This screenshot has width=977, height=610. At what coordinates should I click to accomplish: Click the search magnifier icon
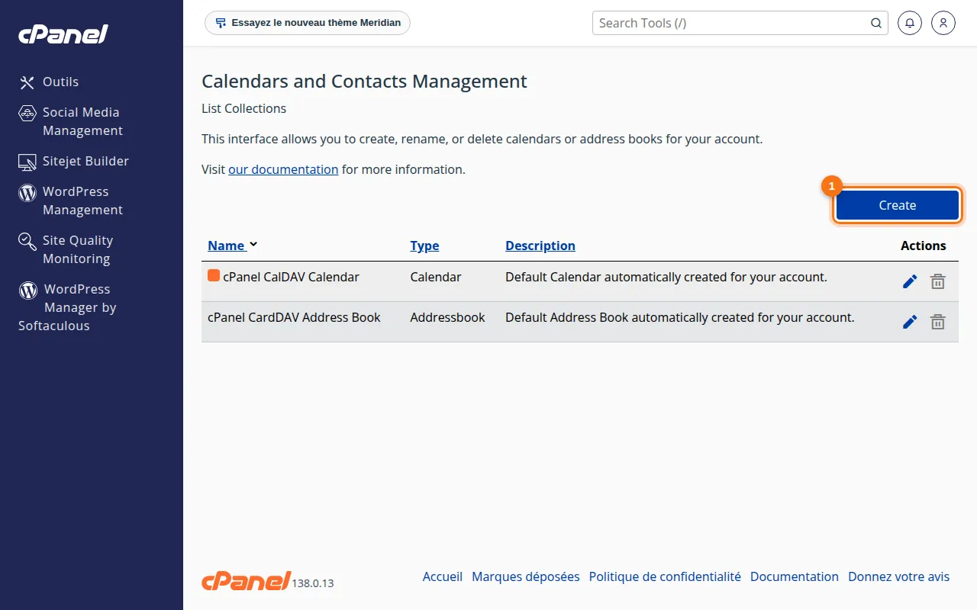pyautogui.click(x=876, y=23)
